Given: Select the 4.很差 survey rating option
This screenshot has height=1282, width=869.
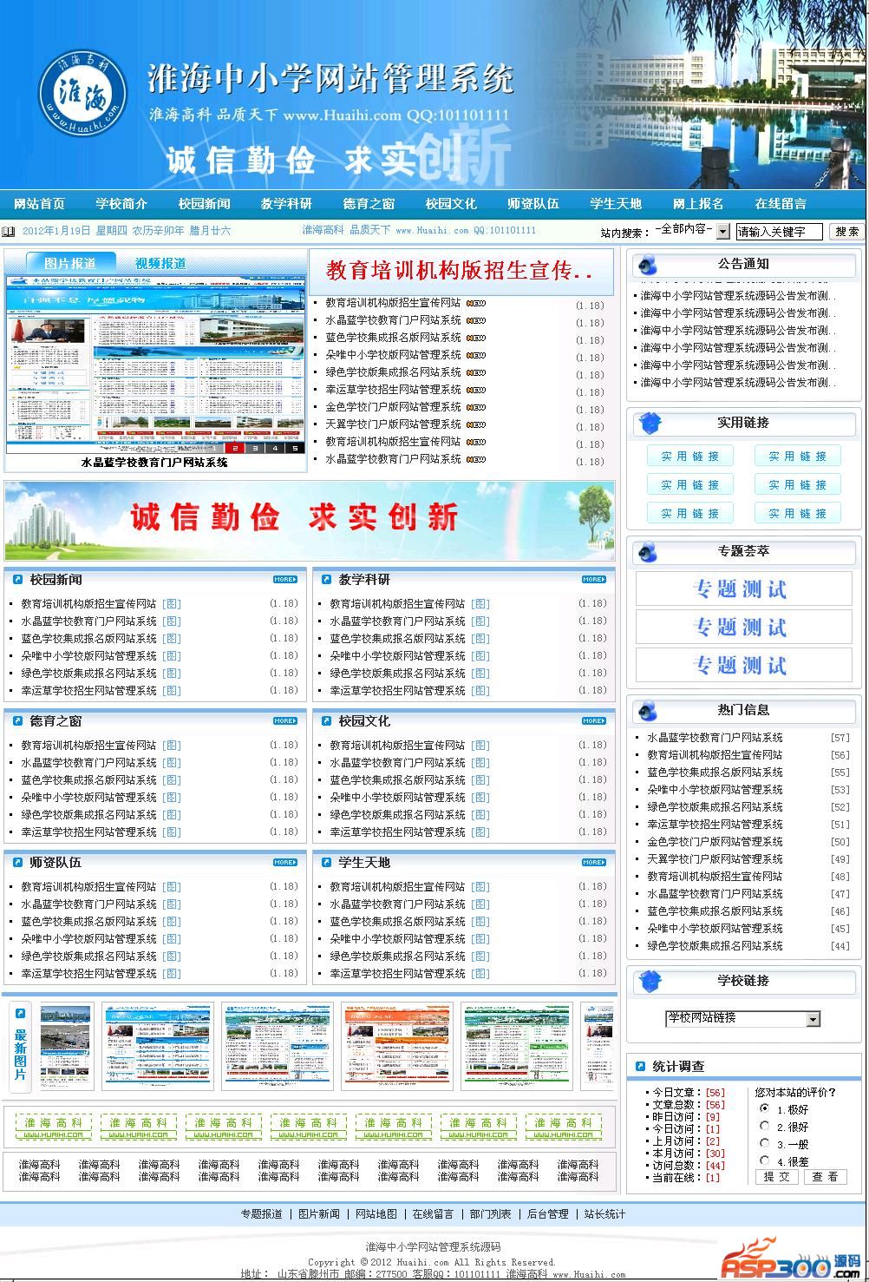Looking at the screenshot, I should tap(764, 1160).
